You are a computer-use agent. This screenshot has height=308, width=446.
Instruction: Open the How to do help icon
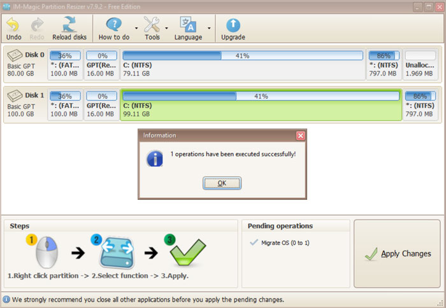(x=114, y=25)
